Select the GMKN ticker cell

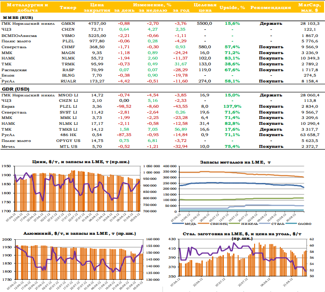click(68, 23)
